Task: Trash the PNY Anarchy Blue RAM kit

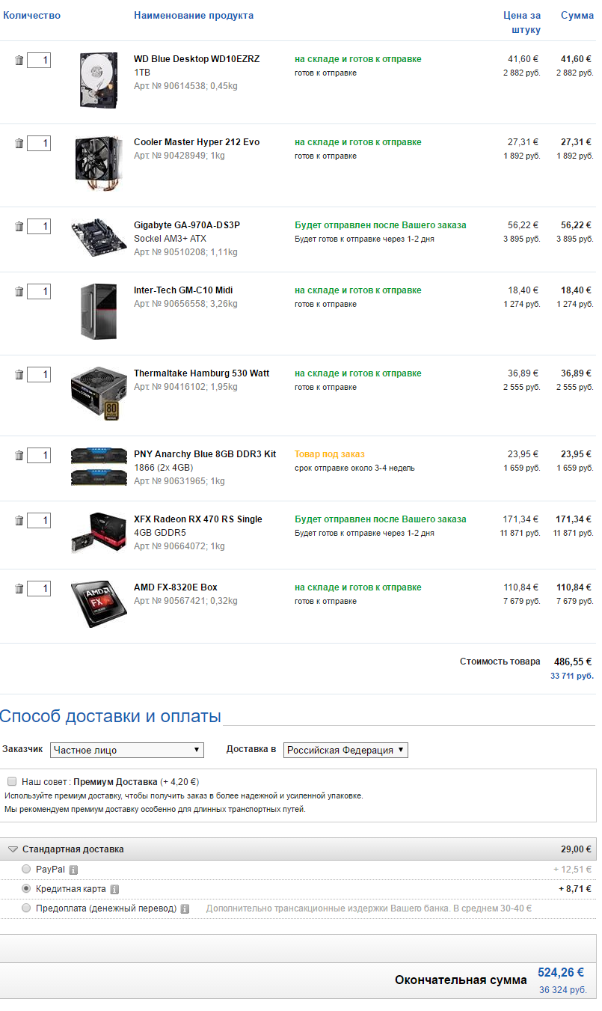Action: [x=19, y=456]
